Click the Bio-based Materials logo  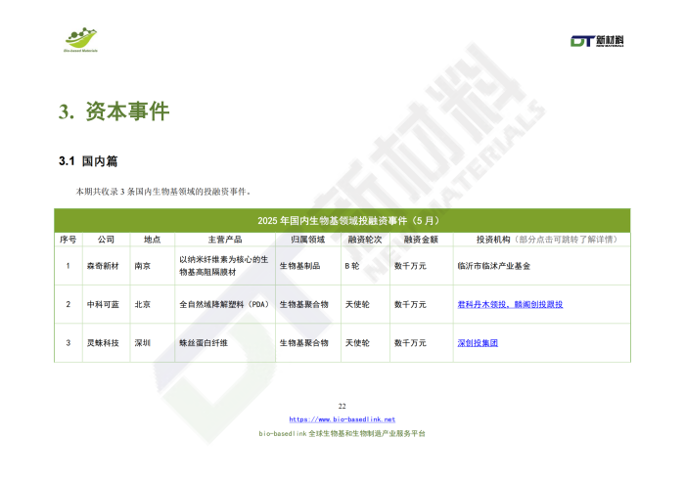click(81, 38)
